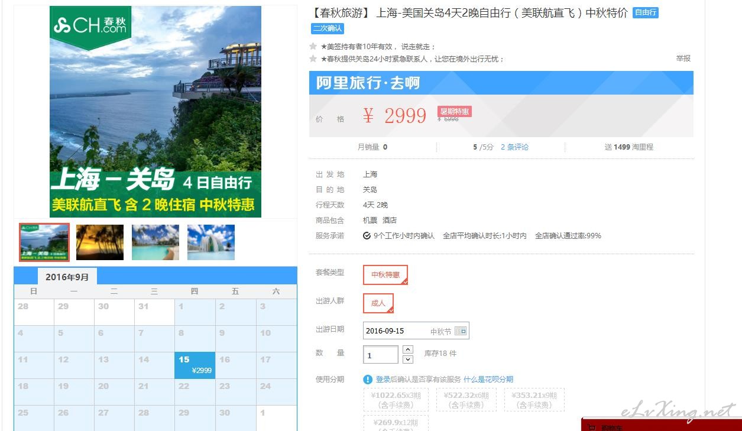Screen dimensions: 742x431
Task: Click the 登录 login link
Action: click(x=383, y=380)
